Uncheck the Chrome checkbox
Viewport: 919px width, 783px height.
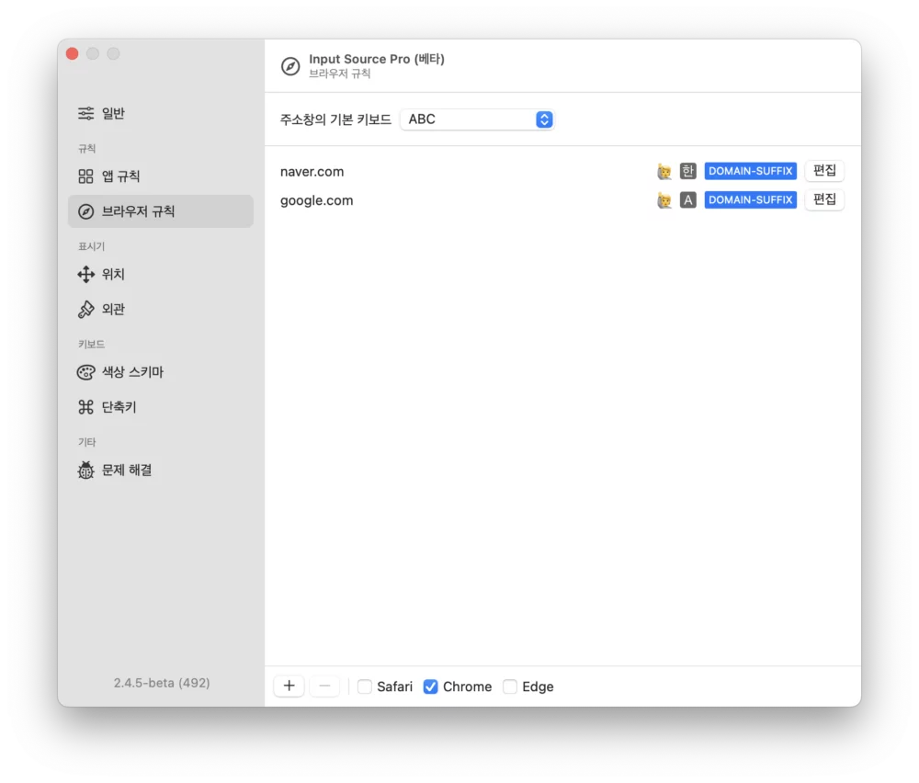(430, 687)
